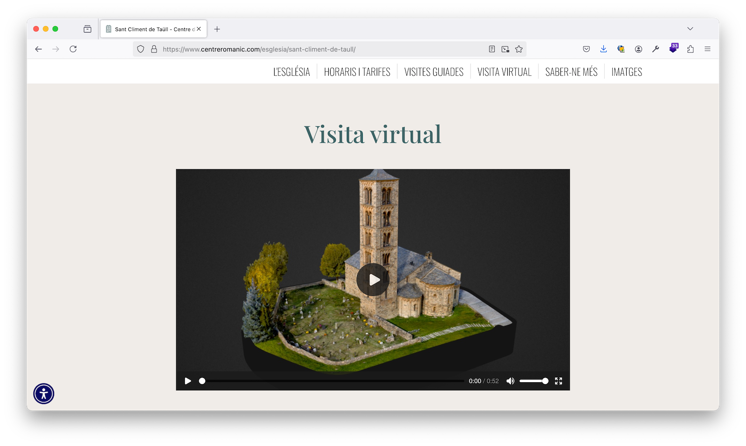Screen dimensions: 746x446
Task: Bookmark this page with star icon
Action: click(519, 49)
